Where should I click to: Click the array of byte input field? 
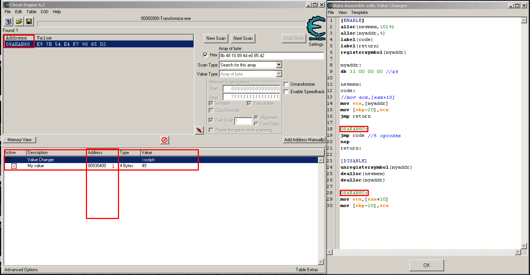pos(271,56)
